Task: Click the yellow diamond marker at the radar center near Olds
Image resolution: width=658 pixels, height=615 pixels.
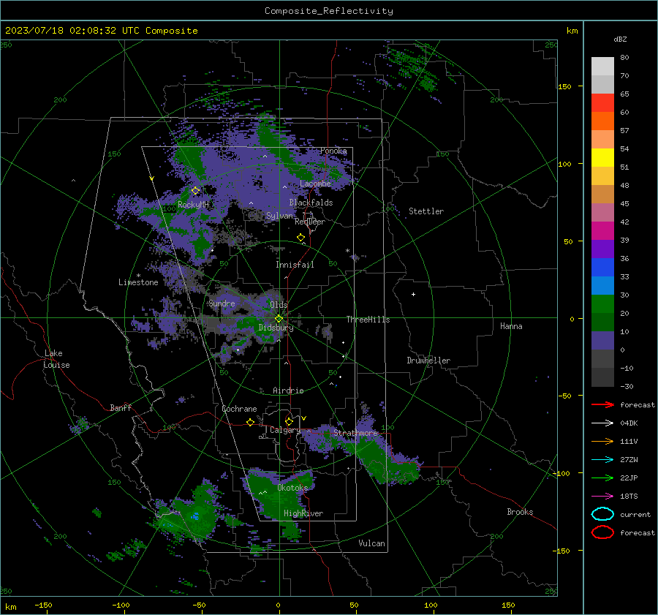Action: point(279,319)
